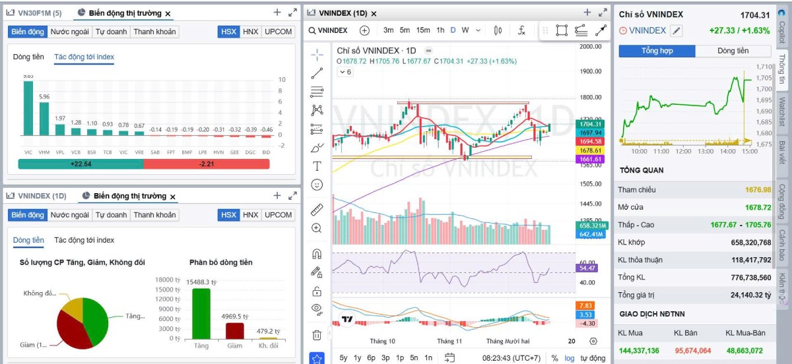Image resolution: width=792 pixels, height=364 pixels.
Task: Set chart range to 5y
Action: pos(343,358)
